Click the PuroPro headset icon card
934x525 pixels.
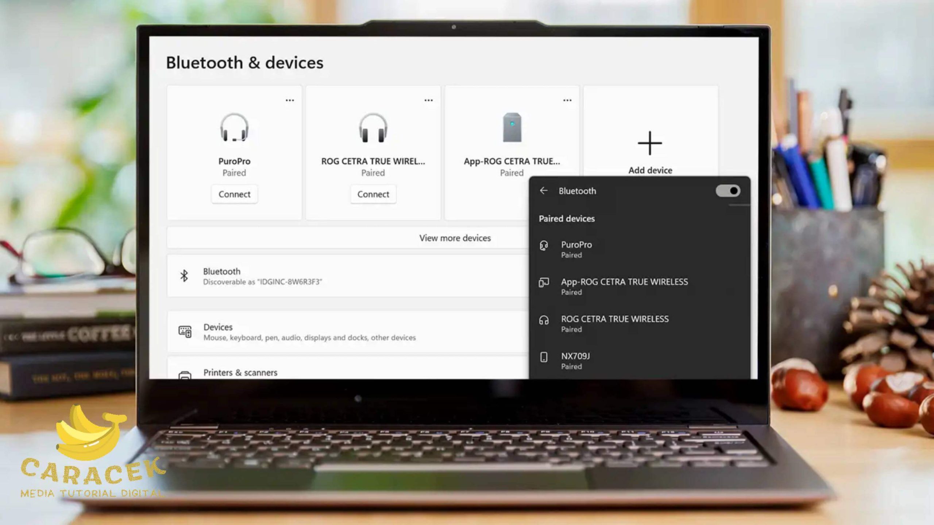pyautogui.click(x=234, y=128)
